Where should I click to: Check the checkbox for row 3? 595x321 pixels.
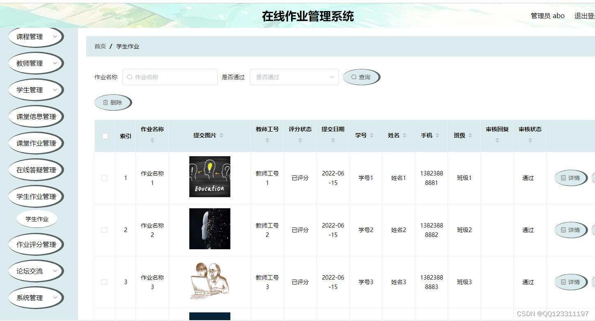tap(104, 282)
